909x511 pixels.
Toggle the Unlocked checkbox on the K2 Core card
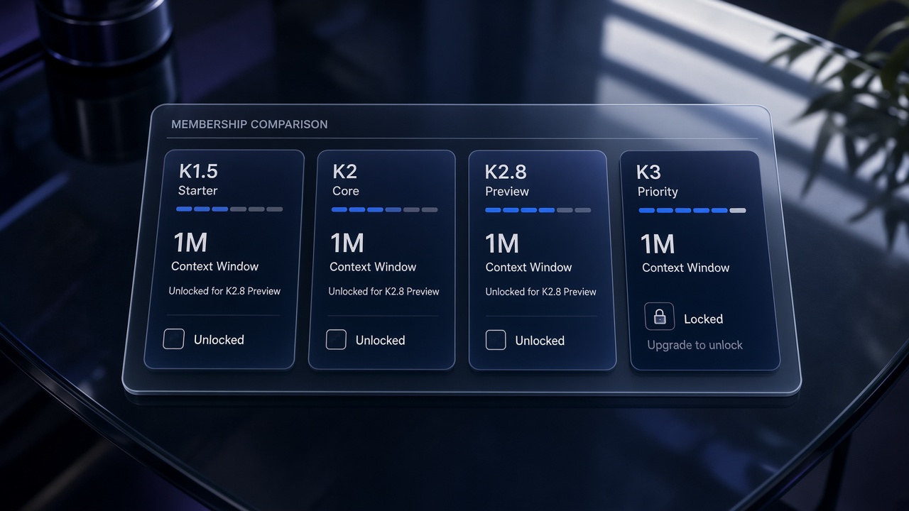[x=336, y=339]
